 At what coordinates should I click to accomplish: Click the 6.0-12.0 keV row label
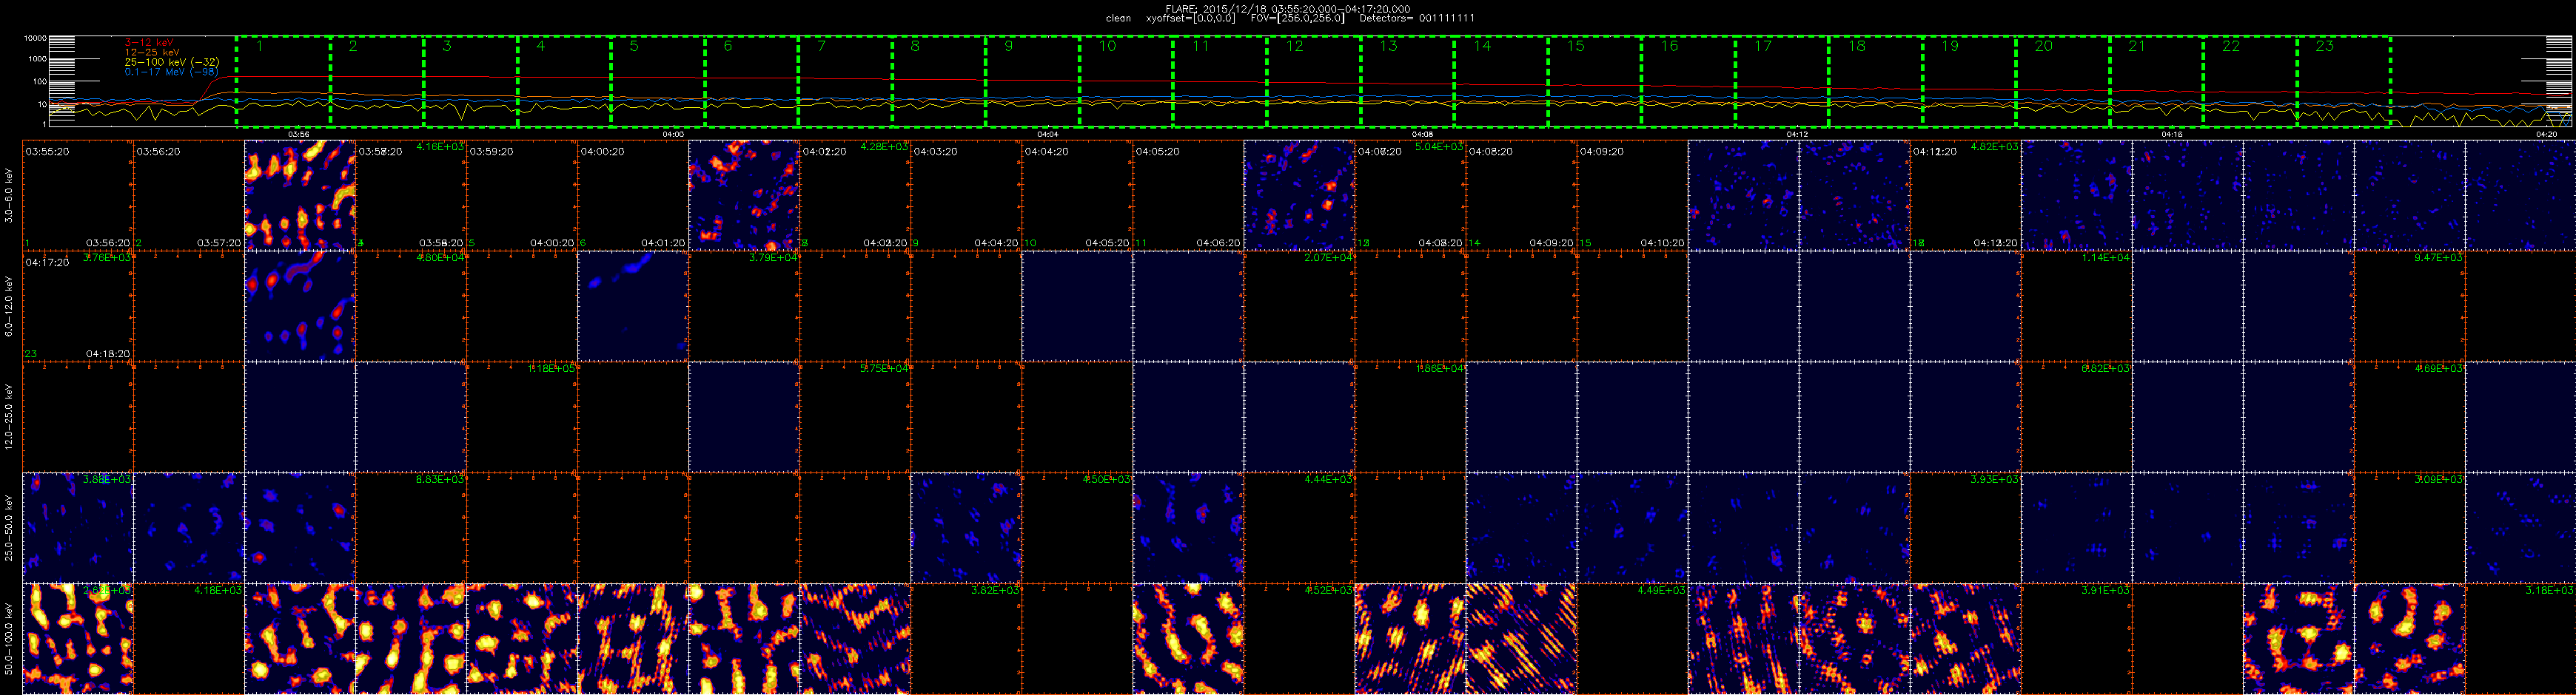(10, 307)
